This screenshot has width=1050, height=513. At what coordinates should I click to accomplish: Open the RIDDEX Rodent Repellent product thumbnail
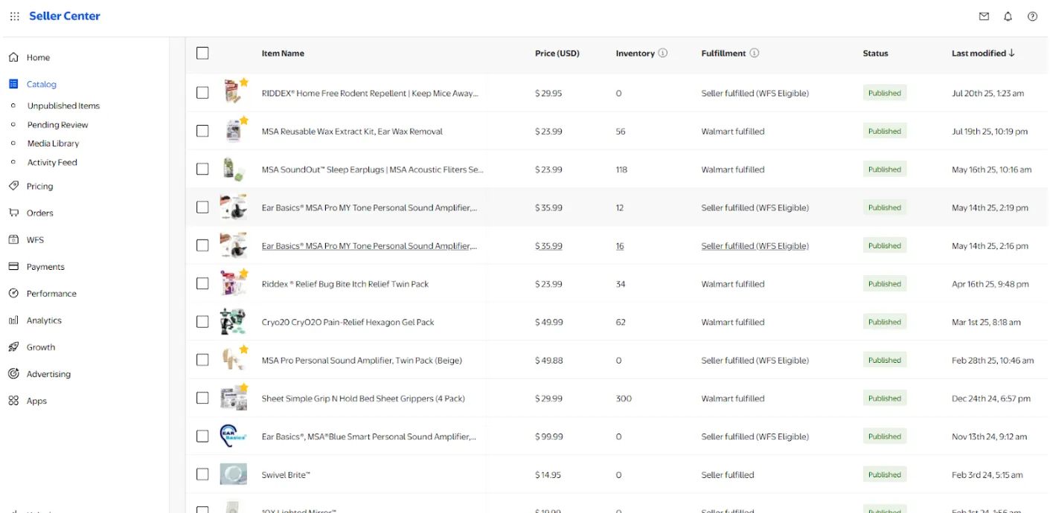pos(234,92)
